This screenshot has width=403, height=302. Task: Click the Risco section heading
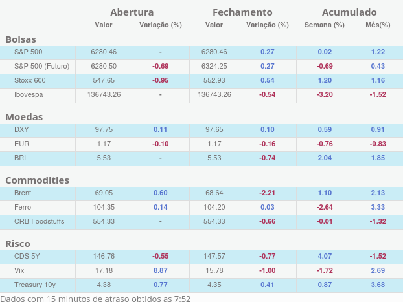pyautogui.click(x=17, y=244)
